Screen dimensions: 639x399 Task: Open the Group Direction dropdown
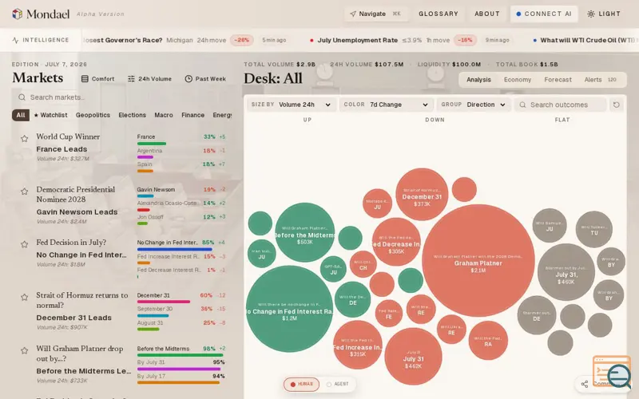click(473, 105)
